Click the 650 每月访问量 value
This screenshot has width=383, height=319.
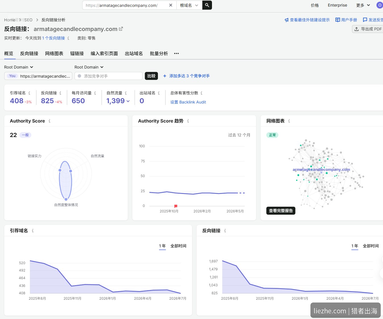click(78, 101)
